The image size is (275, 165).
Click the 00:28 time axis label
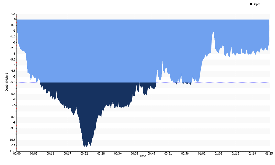[101, 154]
